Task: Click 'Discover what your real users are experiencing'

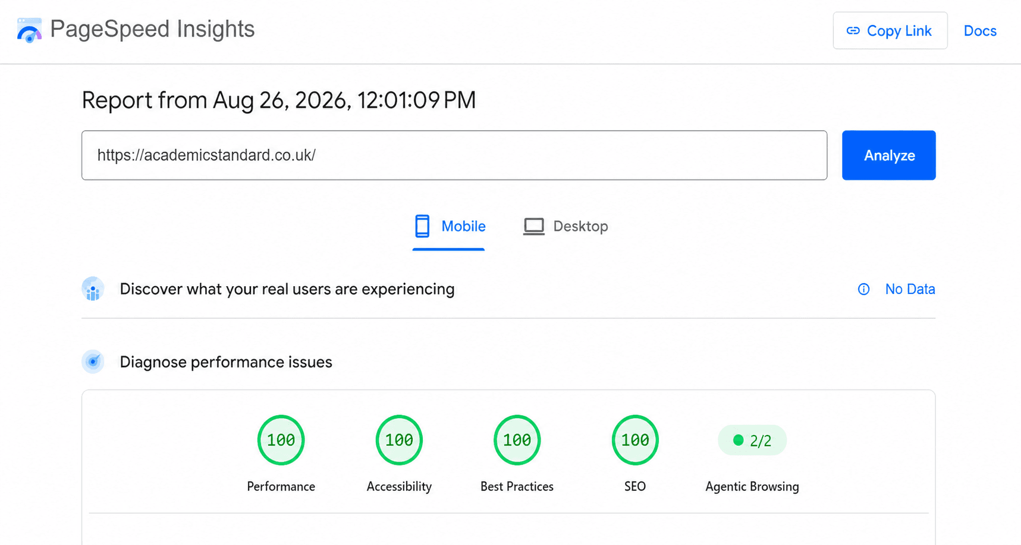Action: coord(287,289)
